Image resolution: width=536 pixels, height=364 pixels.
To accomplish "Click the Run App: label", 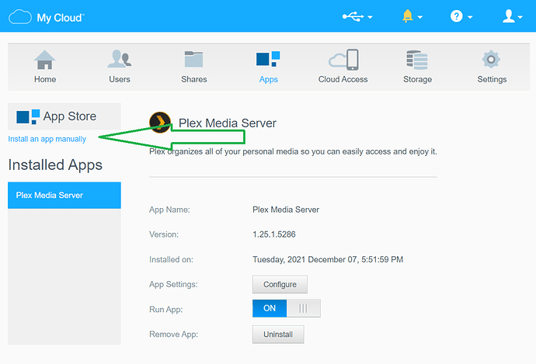I will pyautogui.click(x=165, y=310).
